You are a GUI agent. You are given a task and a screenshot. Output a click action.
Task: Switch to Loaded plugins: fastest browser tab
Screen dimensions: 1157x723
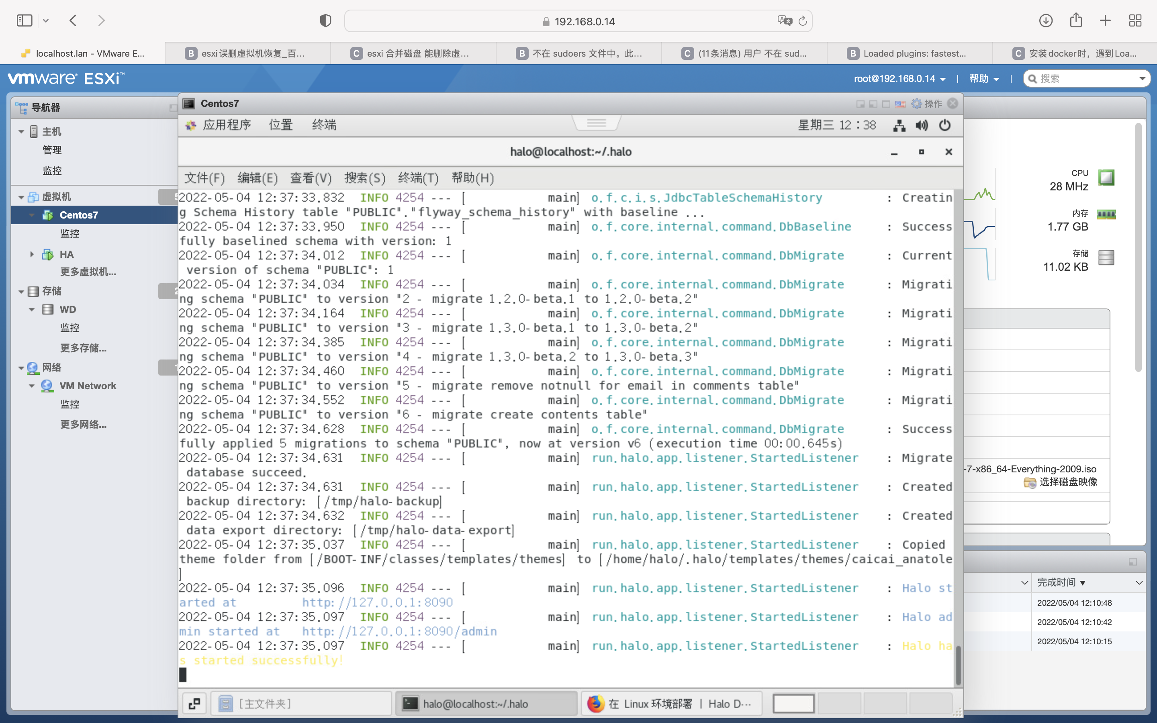click(910, 53)
